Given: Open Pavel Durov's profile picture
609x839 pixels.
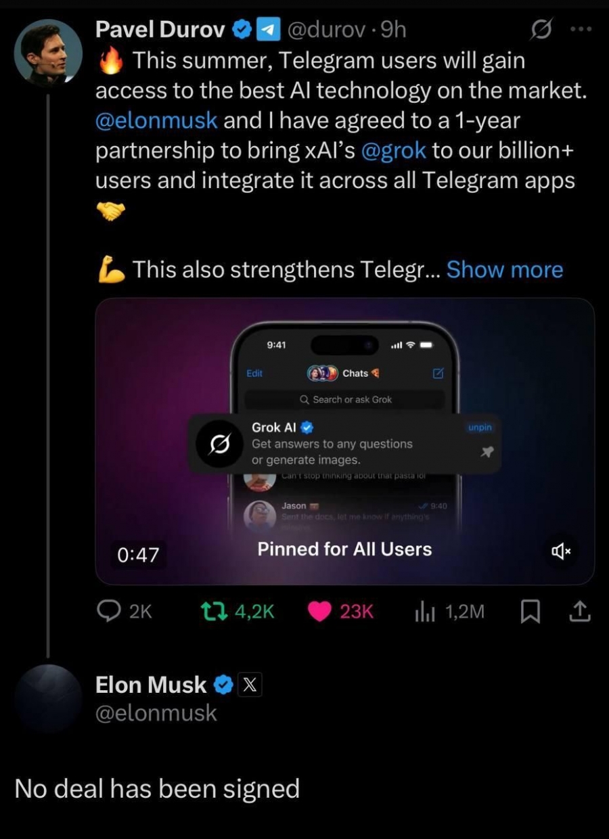Looking at the screenshot, I should [x=48, y=55].
